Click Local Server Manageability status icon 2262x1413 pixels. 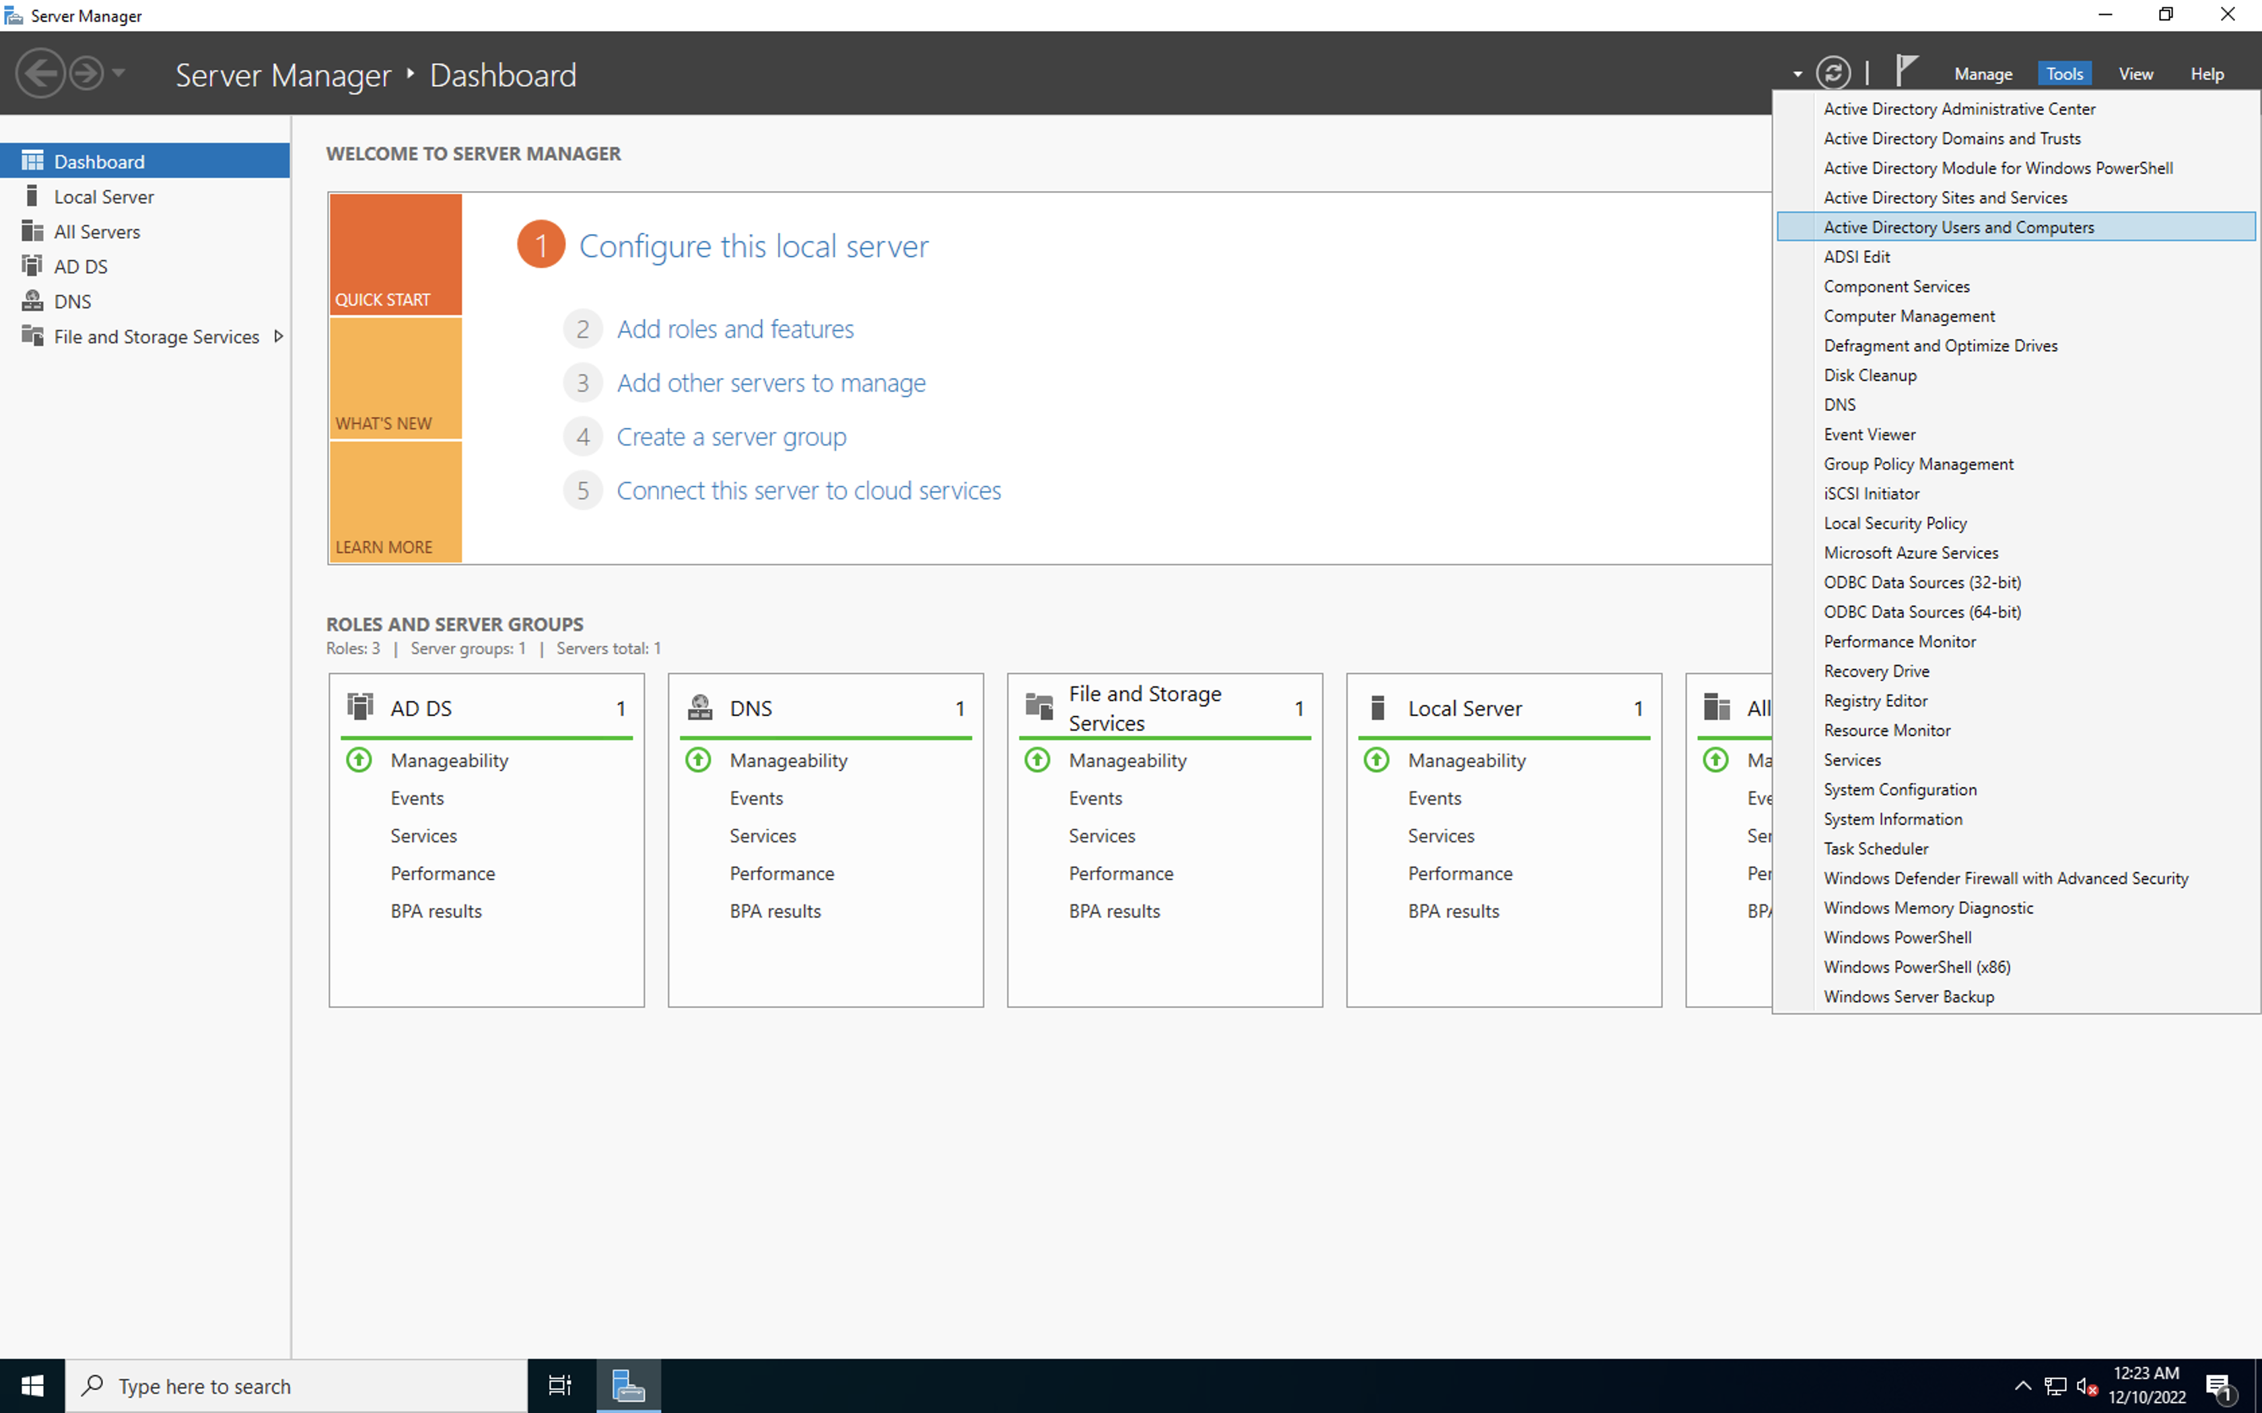coord(1377,760)
